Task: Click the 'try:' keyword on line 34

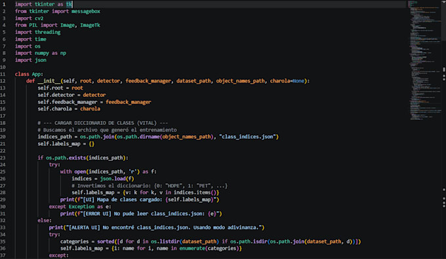Action: pos(54,235)
